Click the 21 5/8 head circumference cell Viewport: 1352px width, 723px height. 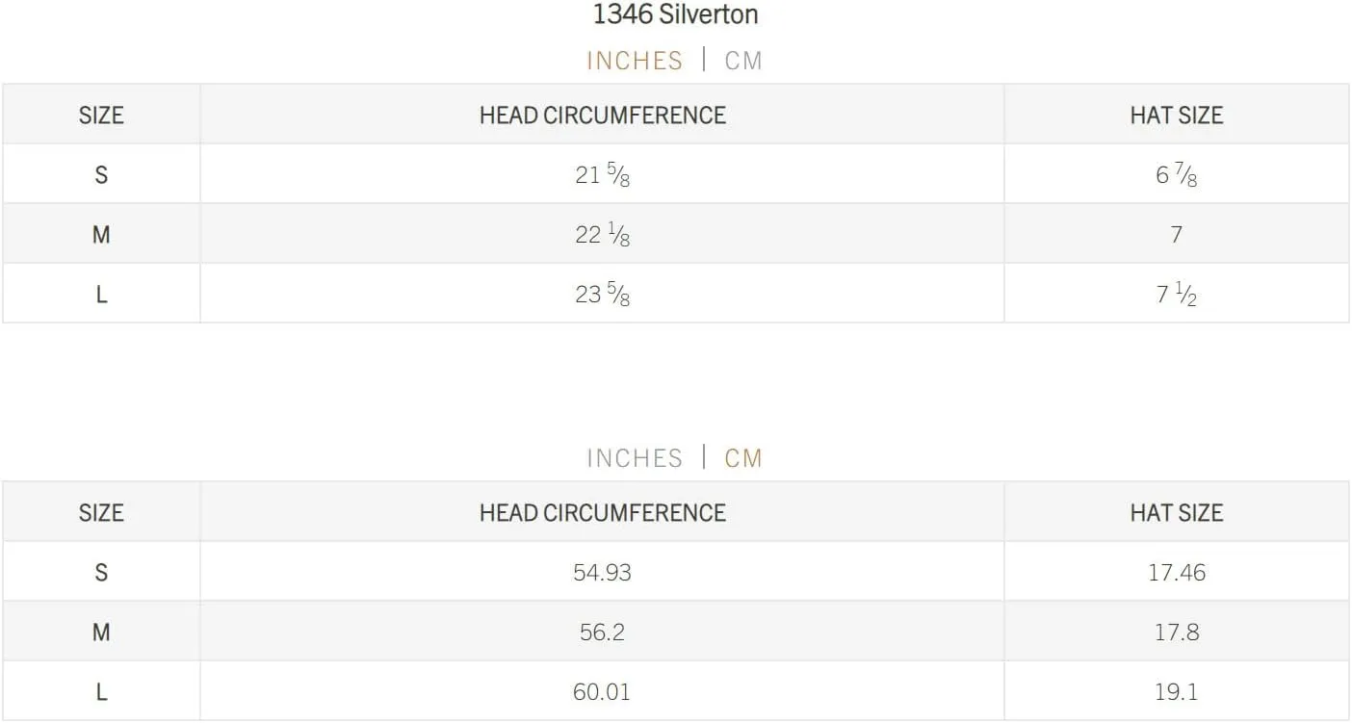click(602, 174)
